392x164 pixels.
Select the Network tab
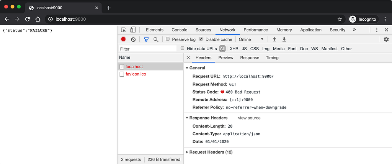coord(227,30)
